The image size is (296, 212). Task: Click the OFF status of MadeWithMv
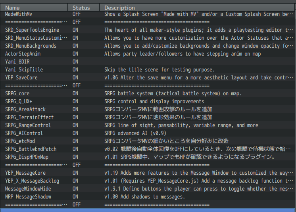tap(77, 14)
